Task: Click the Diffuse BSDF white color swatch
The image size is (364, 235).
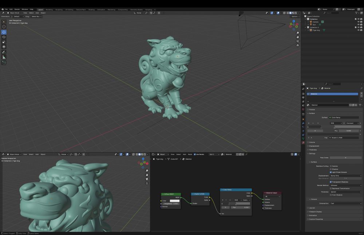Action: [175, 200]
